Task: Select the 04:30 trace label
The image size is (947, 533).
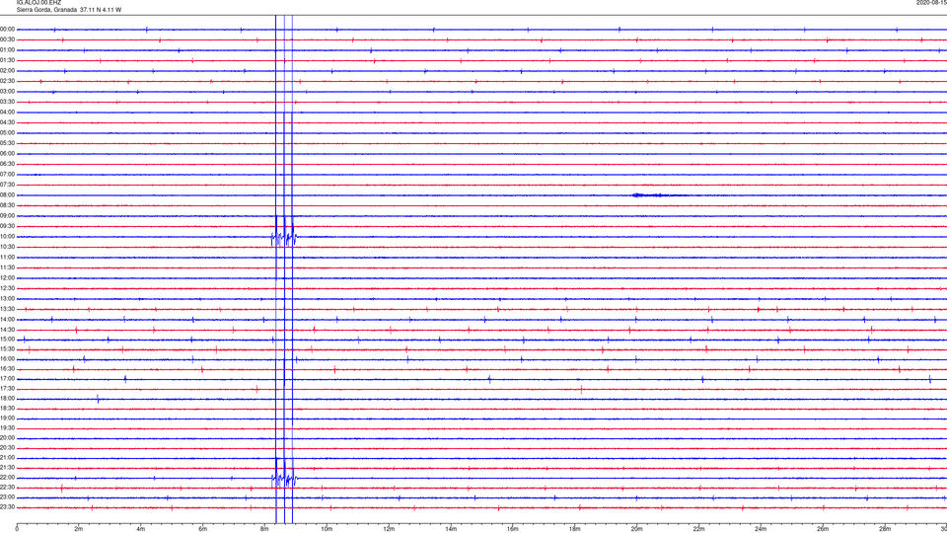Action: [7, 122]
